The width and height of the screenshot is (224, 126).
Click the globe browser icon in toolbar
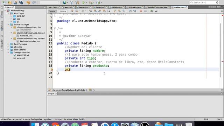pos(64,2)
